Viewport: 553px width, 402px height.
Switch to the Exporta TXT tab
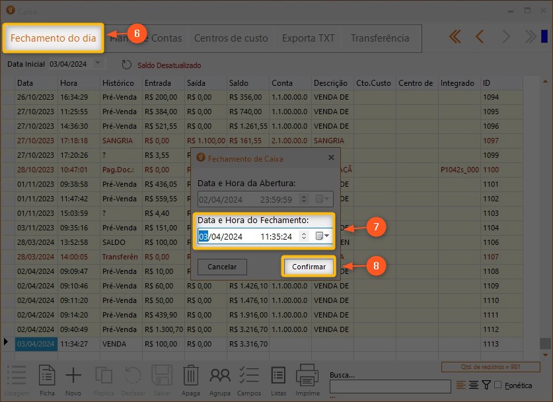[x=308, y=38]
